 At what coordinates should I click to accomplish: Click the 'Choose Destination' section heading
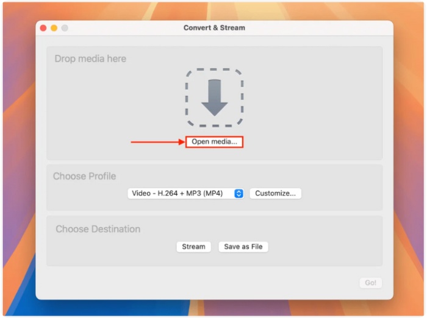[98, 230]
